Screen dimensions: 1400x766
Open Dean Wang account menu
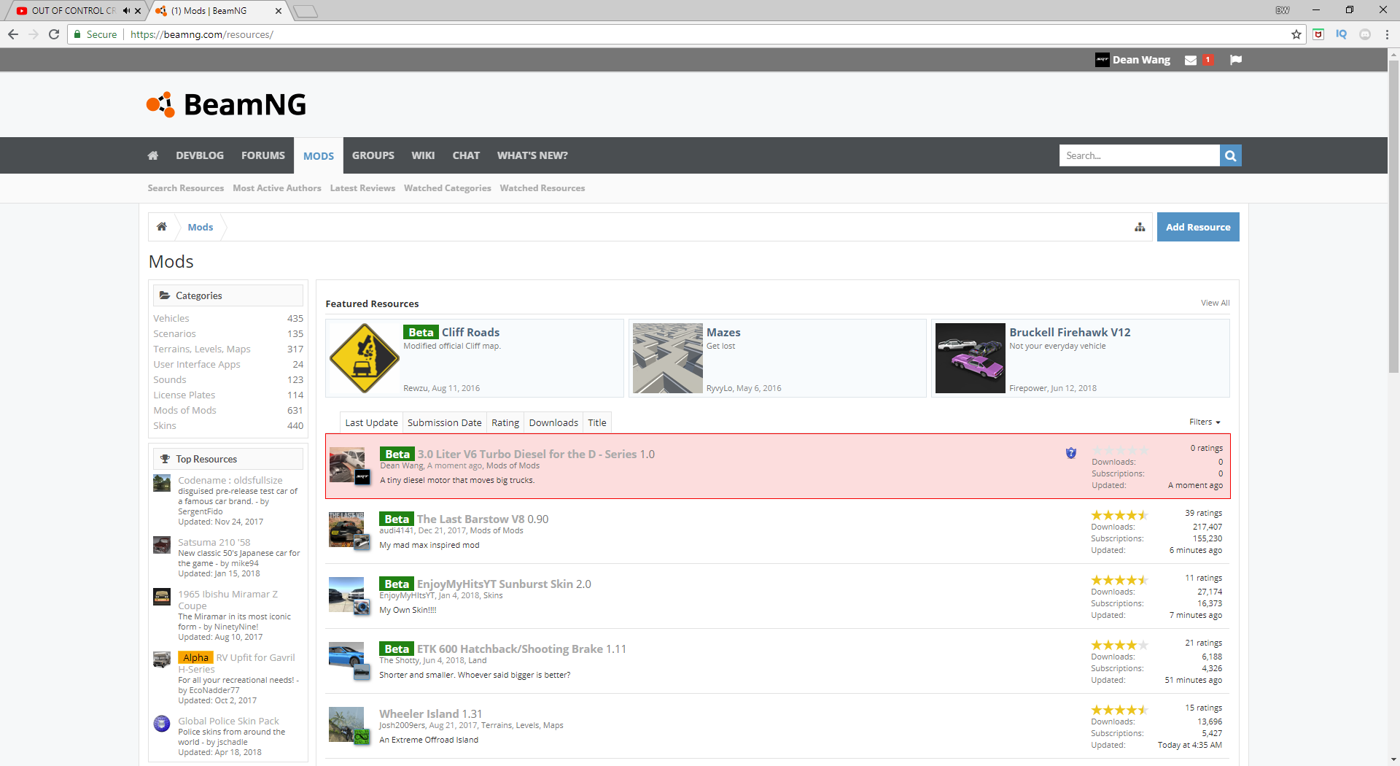pyautogui.click(x=1141, y=60)
